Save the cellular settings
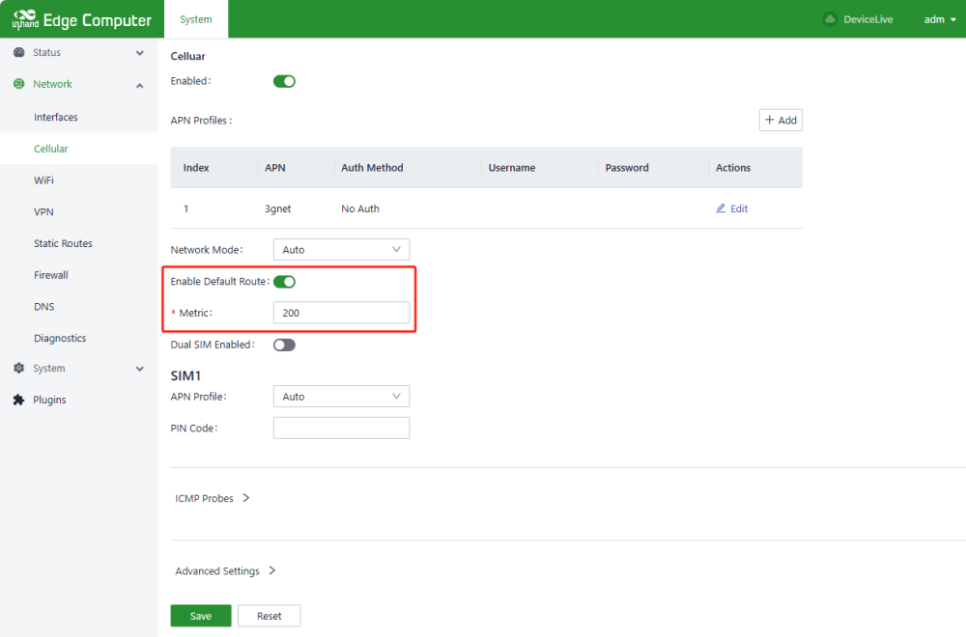 tap(201, 616)
